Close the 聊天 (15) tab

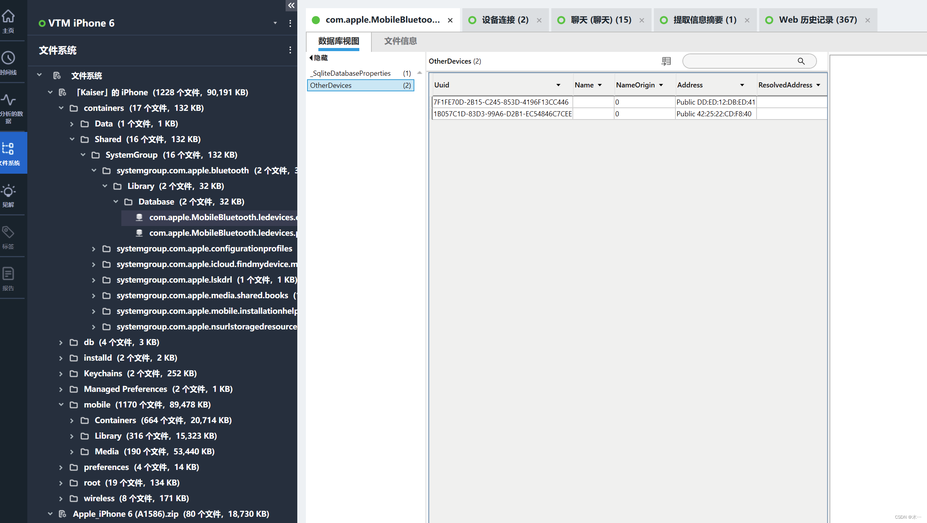click(642, 20)
